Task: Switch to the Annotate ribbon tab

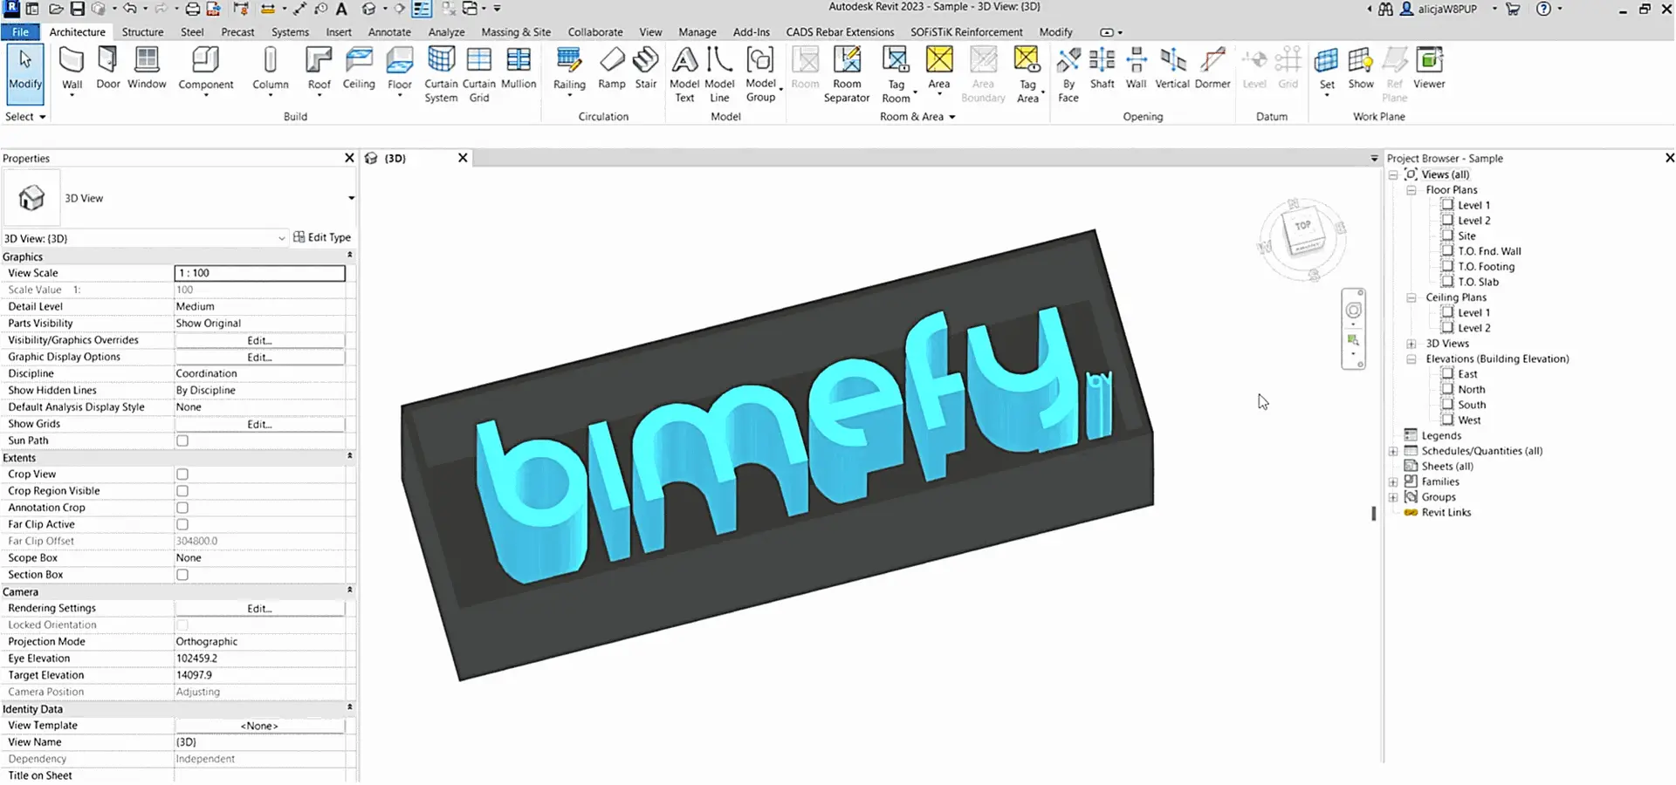Action: tap(389, 31)
